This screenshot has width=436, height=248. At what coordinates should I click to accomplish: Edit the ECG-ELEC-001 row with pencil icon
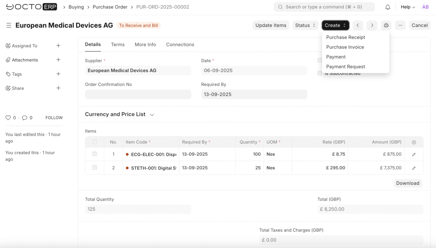tap(414, 154)
